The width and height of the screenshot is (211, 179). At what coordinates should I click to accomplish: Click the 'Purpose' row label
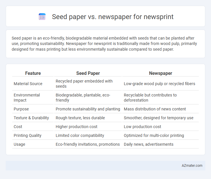click(x=21, y=109)
